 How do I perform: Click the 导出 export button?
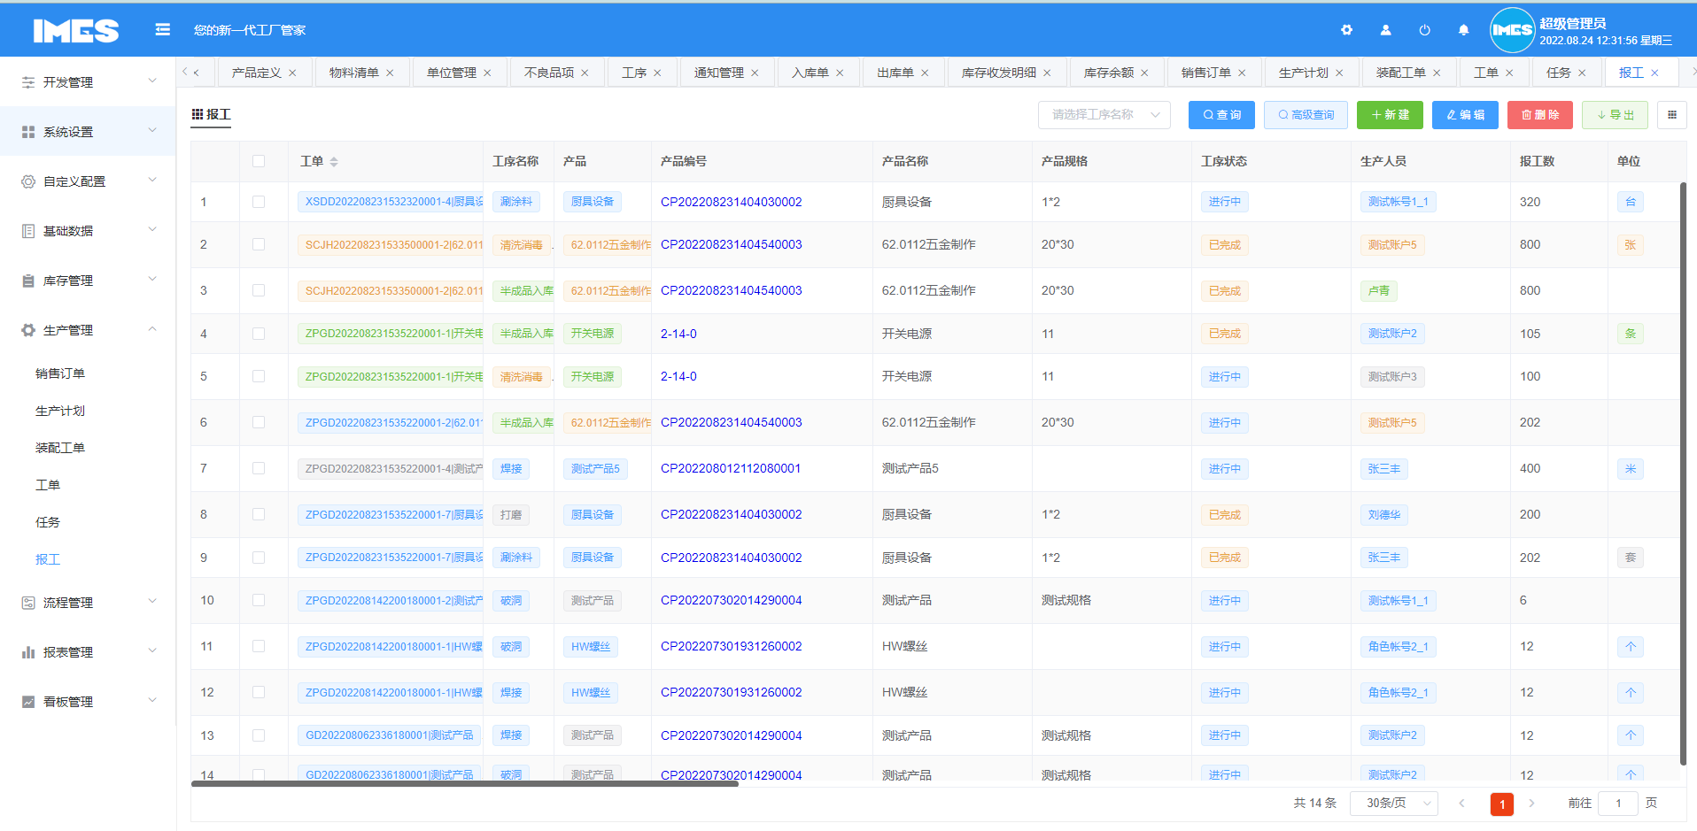1616,115
